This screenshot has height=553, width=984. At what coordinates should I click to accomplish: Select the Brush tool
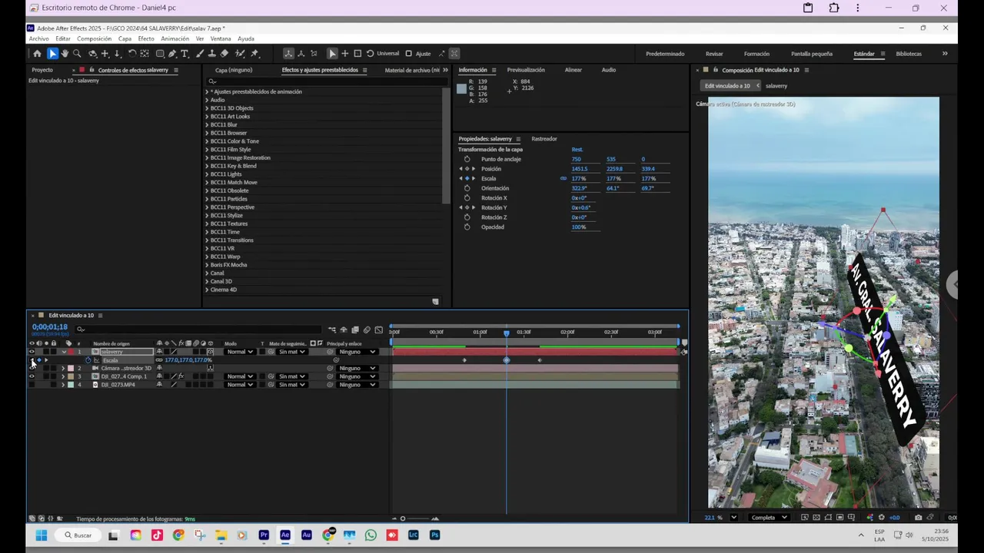point(200,54)
